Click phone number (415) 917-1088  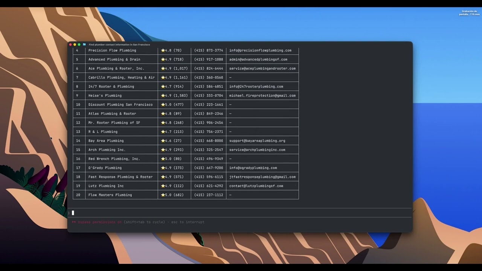(x=209, y=59)
